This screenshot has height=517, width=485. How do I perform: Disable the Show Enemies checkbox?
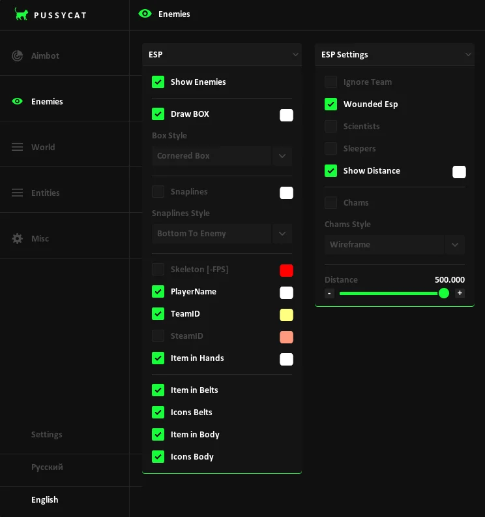(x=158, y=82)
